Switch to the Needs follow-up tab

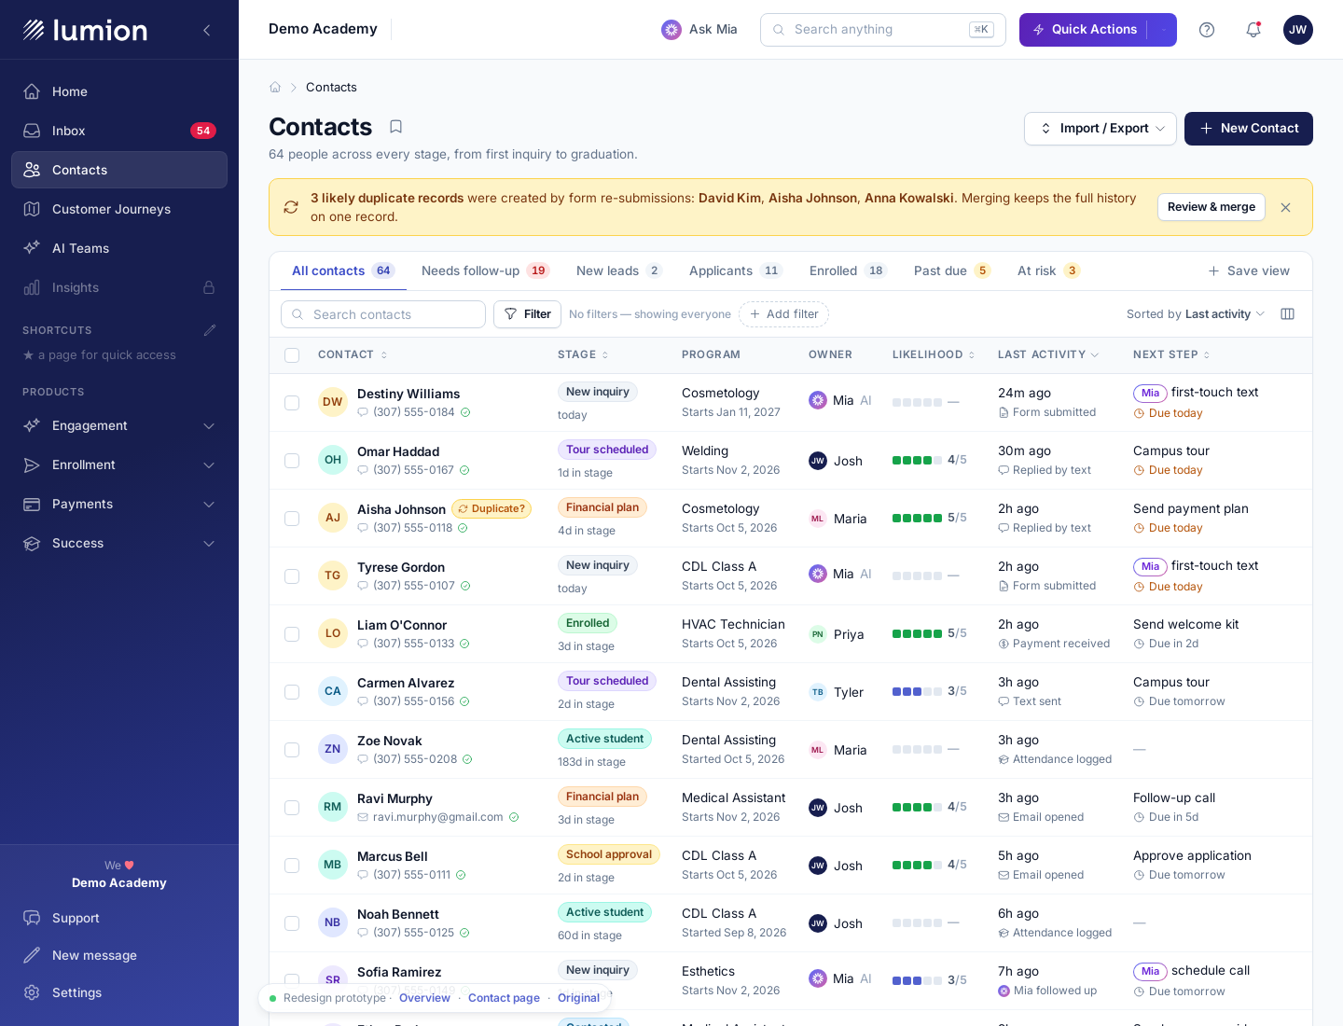[485, 270]
